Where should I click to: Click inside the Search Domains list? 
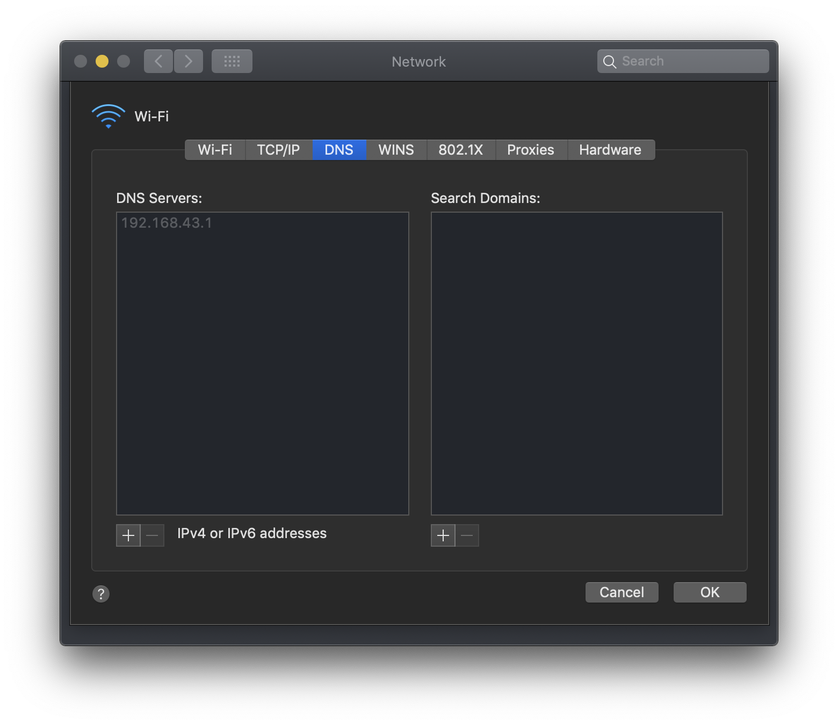pos(577,364)
